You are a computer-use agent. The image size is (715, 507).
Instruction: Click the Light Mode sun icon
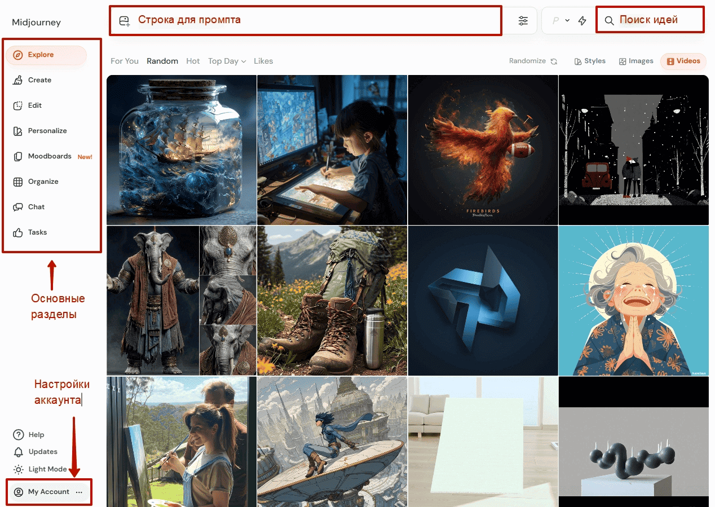click(x=19, y=469)
